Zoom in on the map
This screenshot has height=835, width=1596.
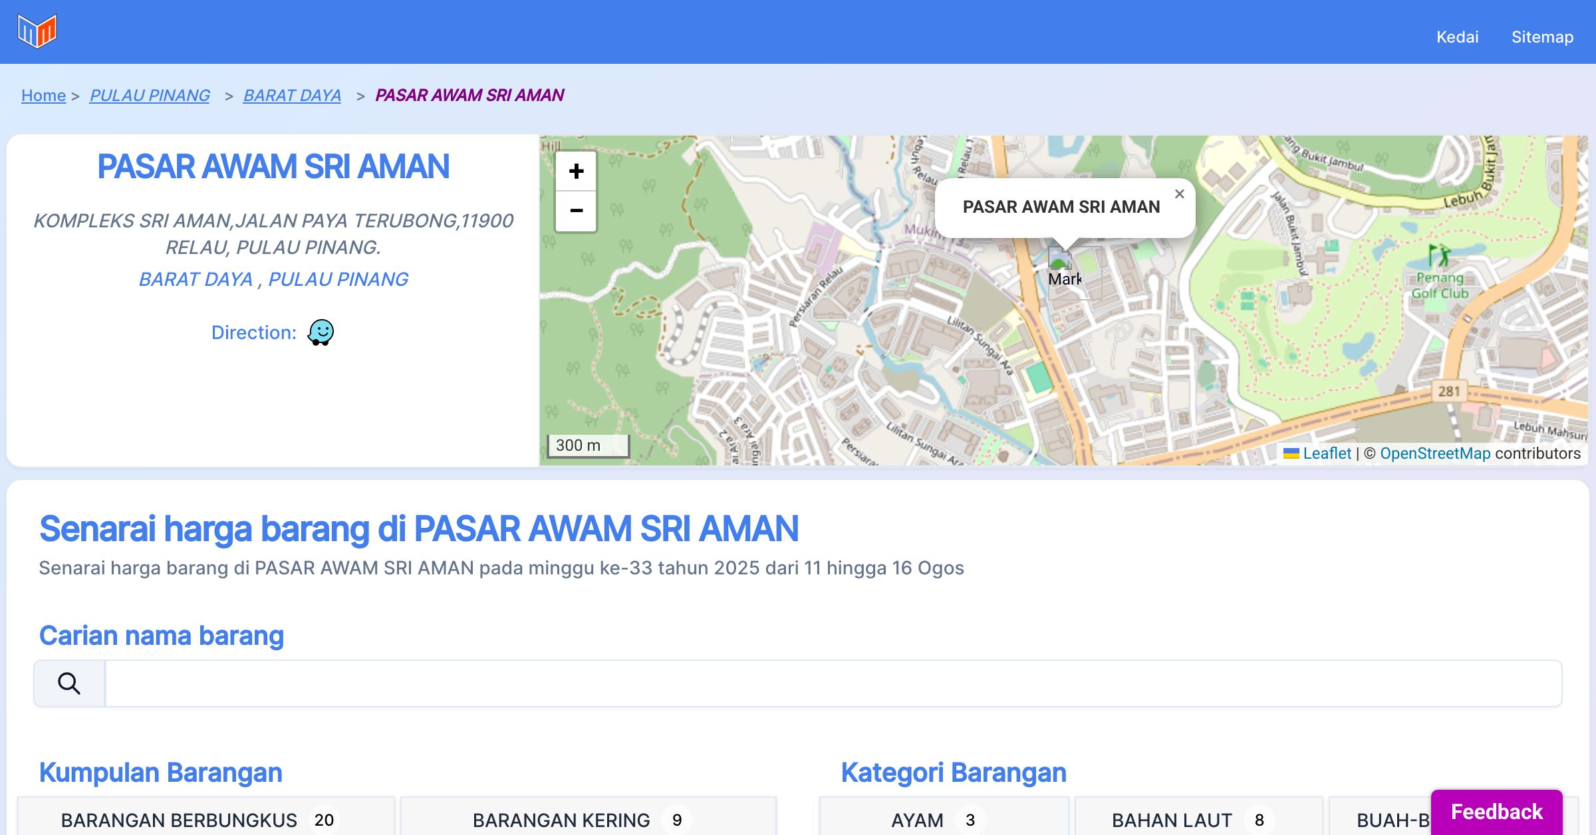click(x=576, y=172)
